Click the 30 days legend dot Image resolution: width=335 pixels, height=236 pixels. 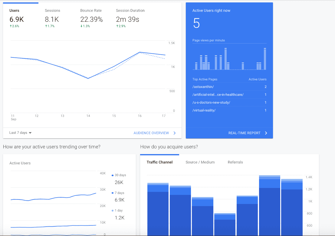click(x=113, y=175)
